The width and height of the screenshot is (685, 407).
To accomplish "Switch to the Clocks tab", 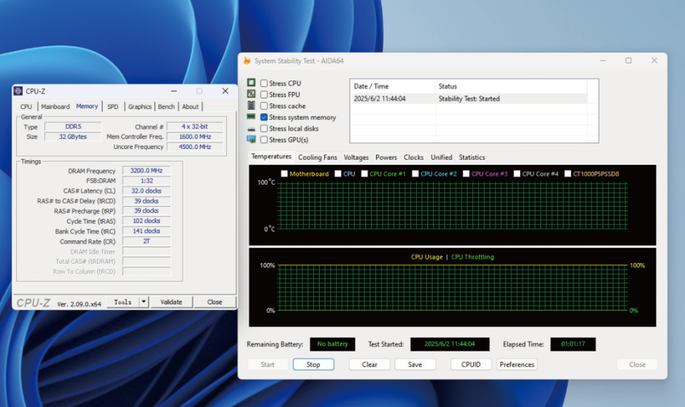I will (x=414, y=158).
